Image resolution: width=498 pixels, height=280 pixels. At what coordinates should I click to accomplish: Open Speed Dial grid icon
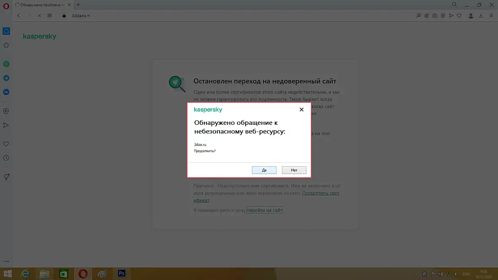[x=49, y=16]
